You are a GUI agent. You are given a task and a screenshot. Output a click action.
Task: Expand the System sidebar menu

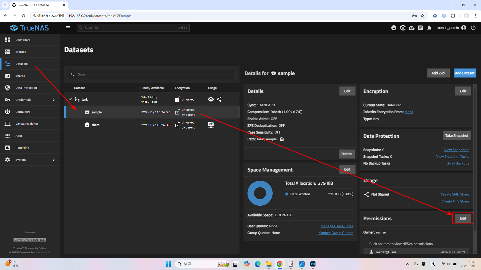coord(30,160)
